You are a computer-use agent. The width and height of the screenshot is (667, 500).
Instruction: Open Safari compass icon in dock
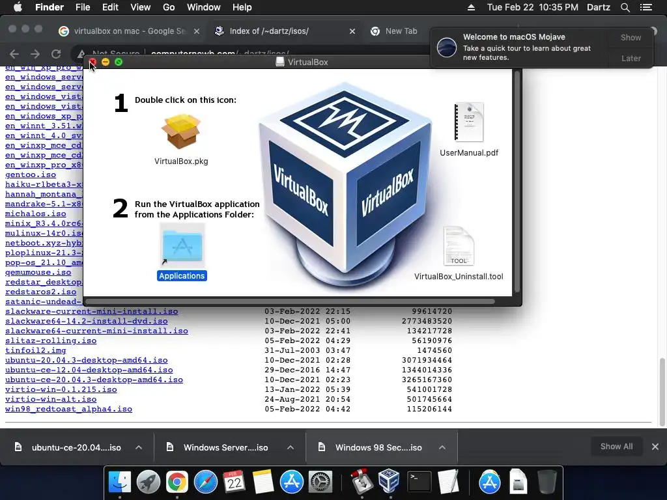(206, 482)
